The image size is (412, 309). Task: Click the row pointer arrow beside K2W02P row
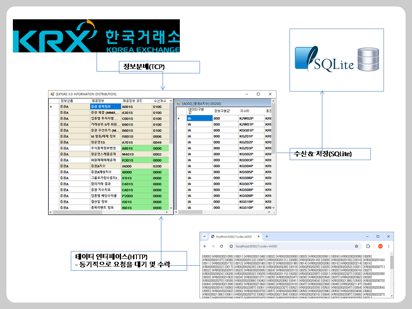179,118
